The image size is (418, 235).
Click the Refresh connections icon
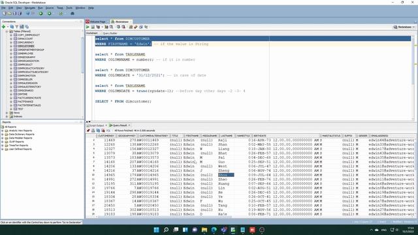coord(12,27)
